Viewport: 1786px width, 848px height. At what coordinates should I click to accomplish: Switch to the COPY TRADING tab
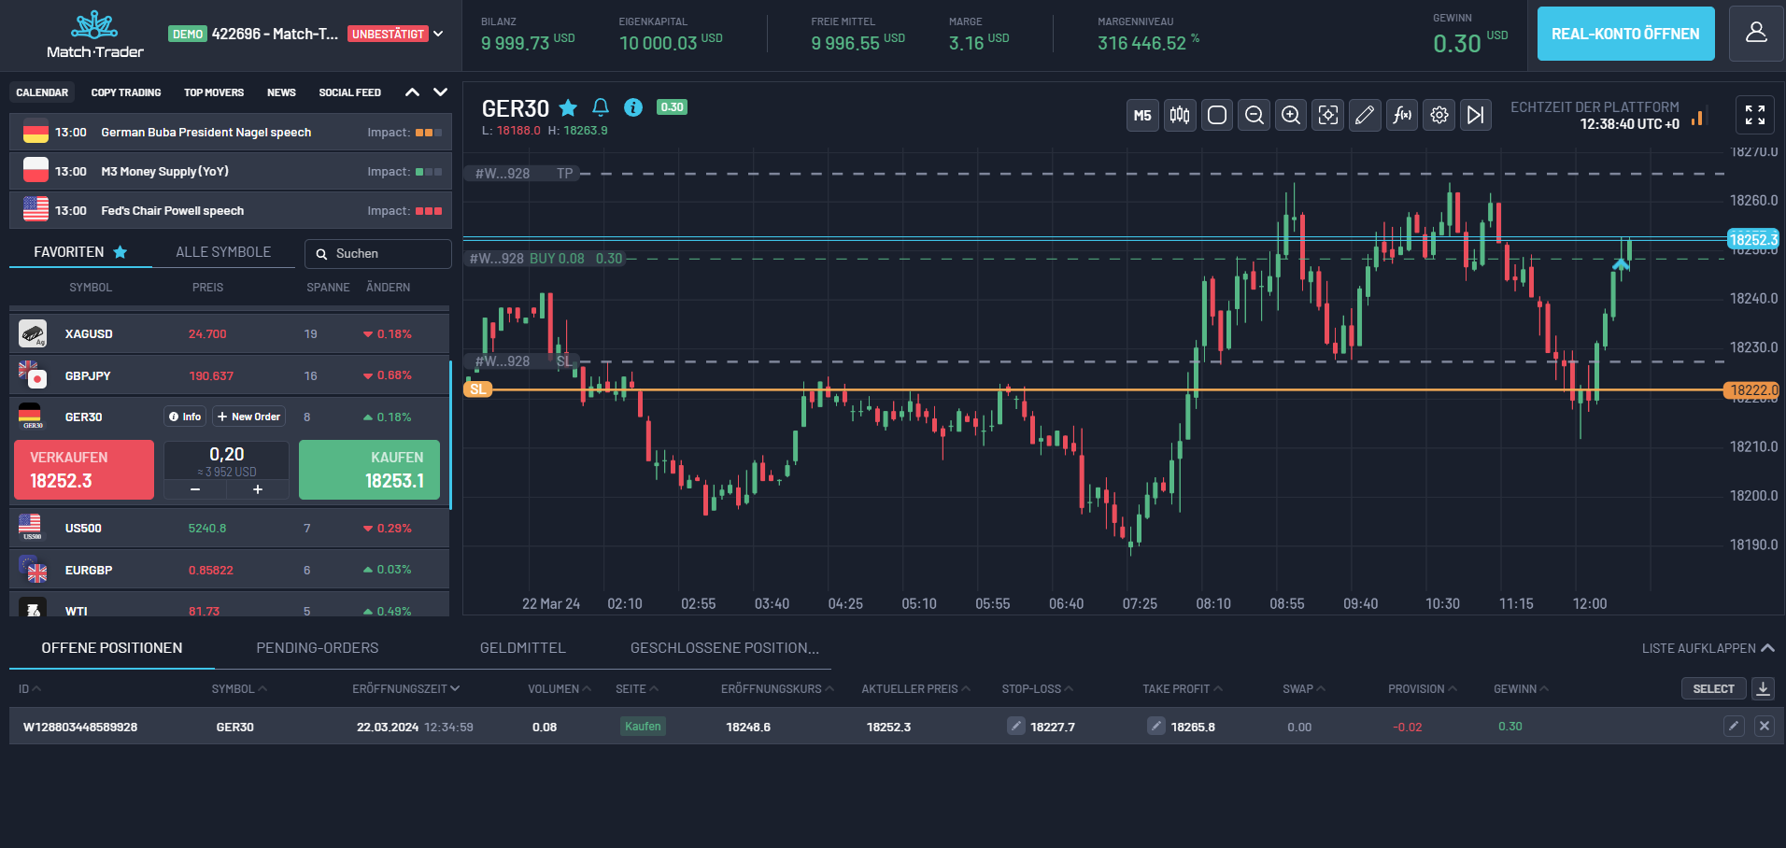point(126,92)
